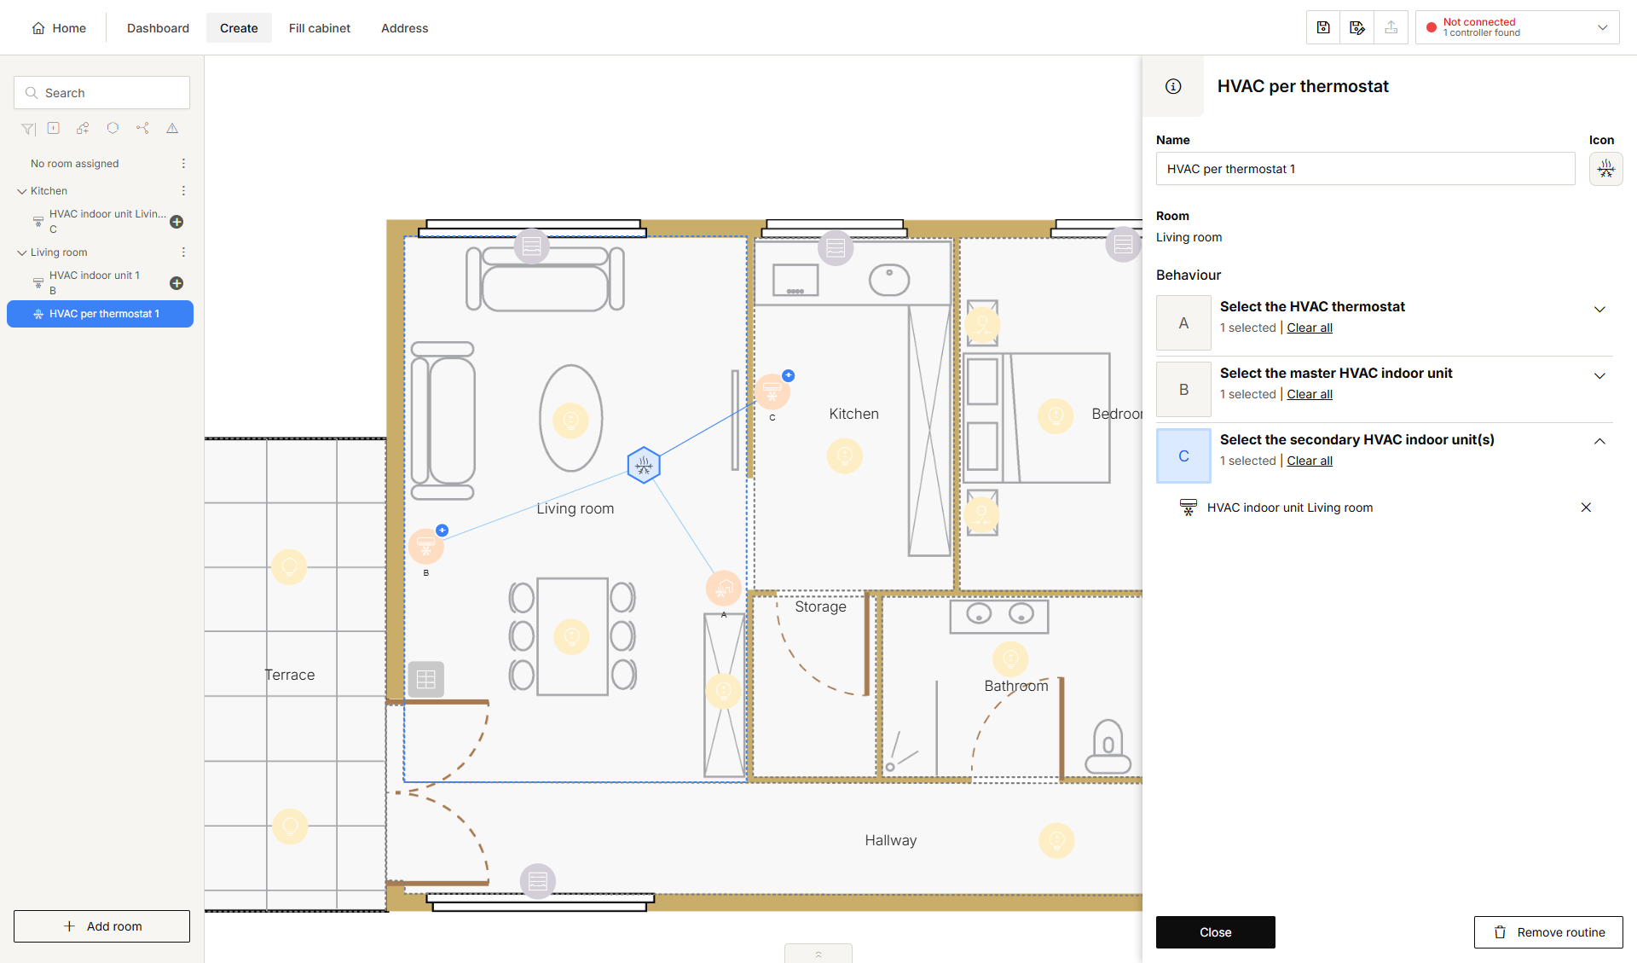Select the HVAC routine hexagon on floor plan
This screenshot has width=1637, height=963.
pyautogui.click(x=644, y=465)
